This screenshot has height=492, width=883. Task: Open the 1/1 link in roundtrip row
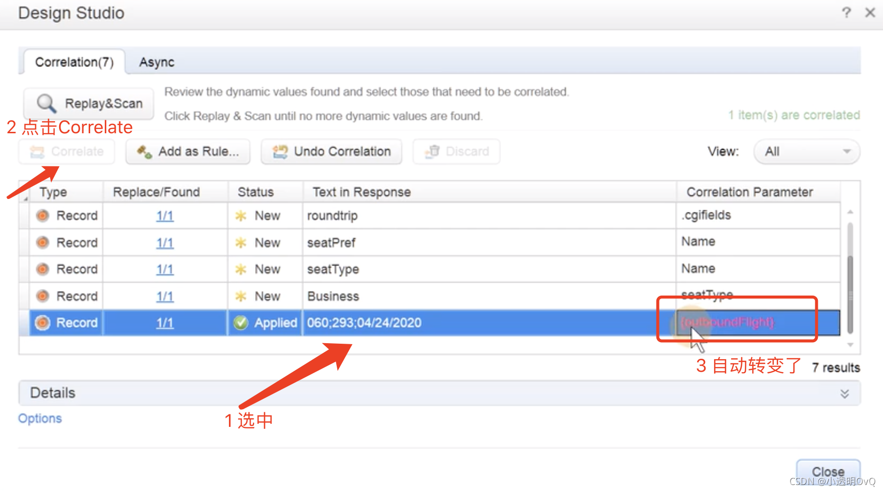[x=165, y=216]
